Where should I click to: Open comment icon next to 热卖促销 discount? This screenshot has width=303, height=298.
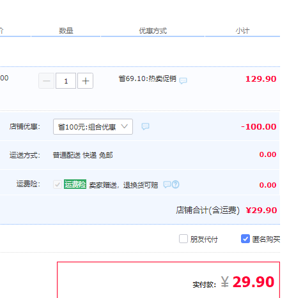click(183, 80)
